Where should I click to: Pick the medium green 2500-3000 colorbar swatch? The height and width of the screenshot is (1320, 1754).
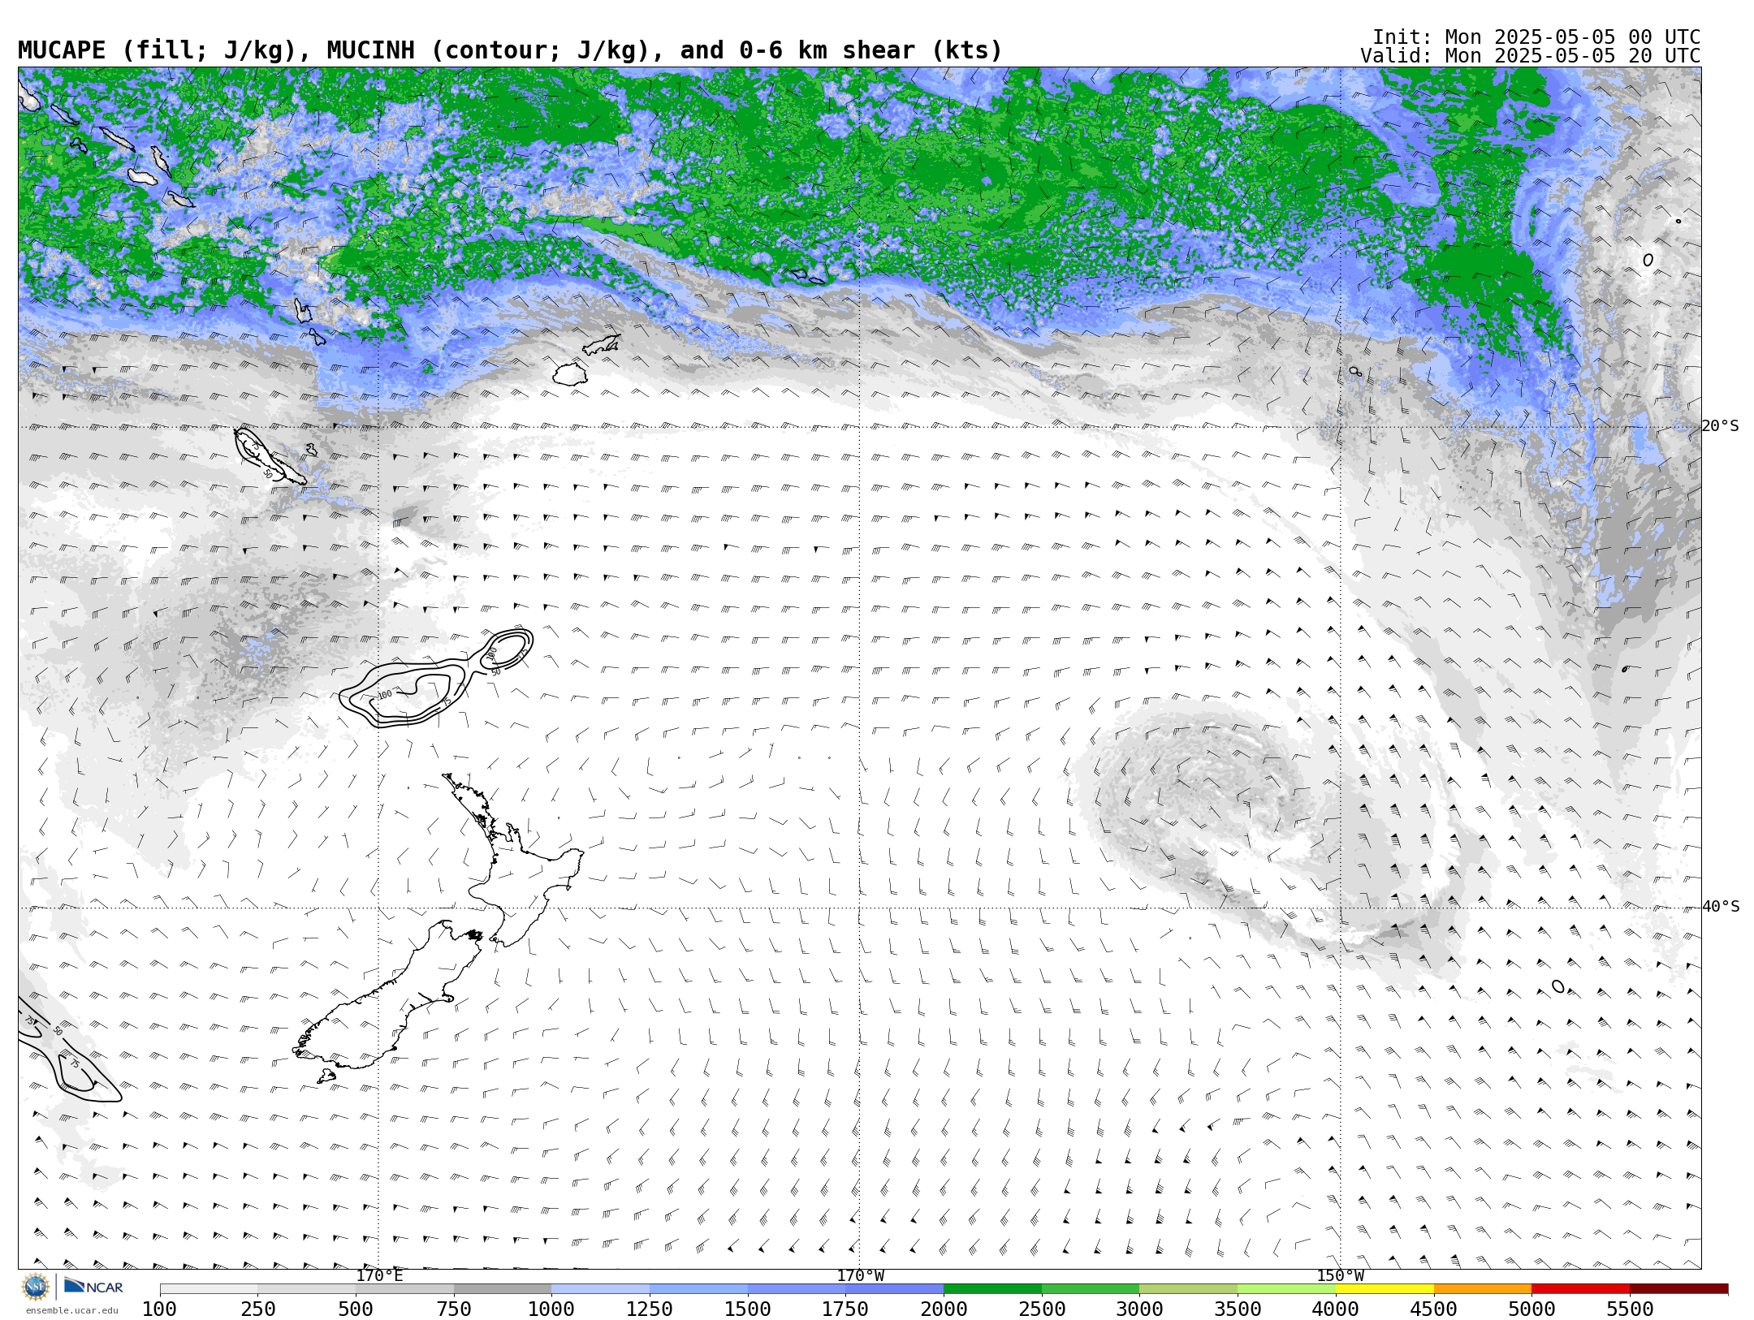(x=1091, y=1289)
